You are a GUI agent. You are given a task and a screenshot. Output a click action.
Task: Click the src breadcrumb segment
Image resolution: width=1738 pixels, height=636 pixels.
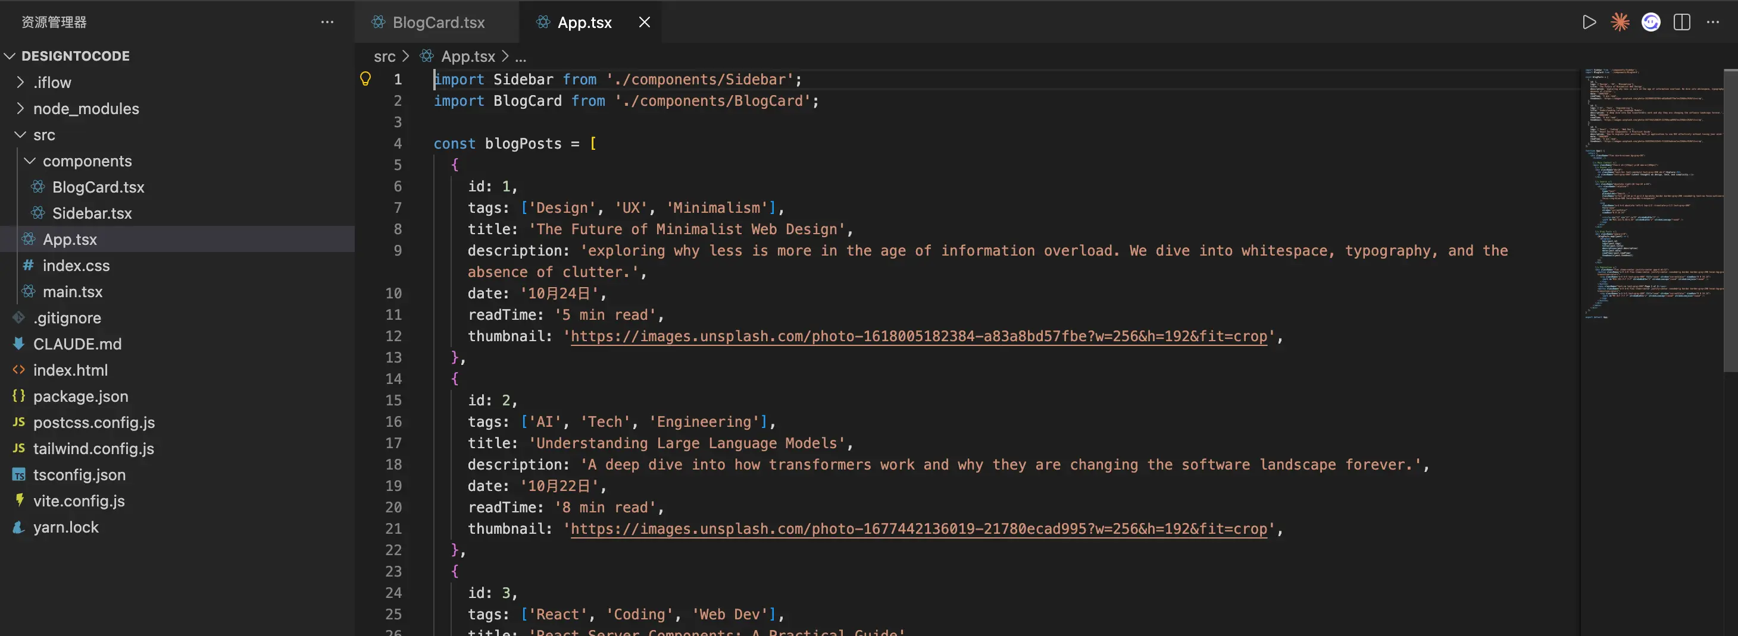(385, 56)
